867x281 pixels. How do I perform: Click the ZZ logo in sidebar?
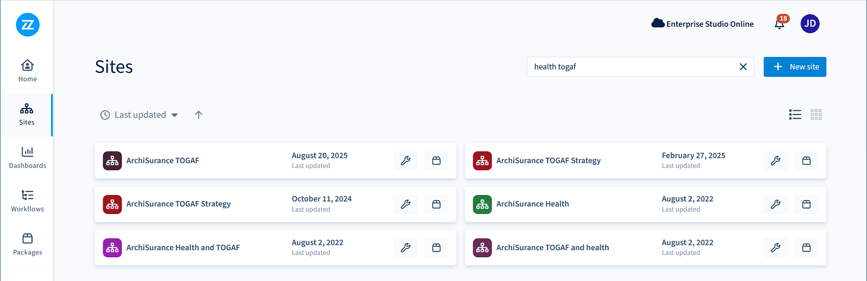(x=27, y=25)
